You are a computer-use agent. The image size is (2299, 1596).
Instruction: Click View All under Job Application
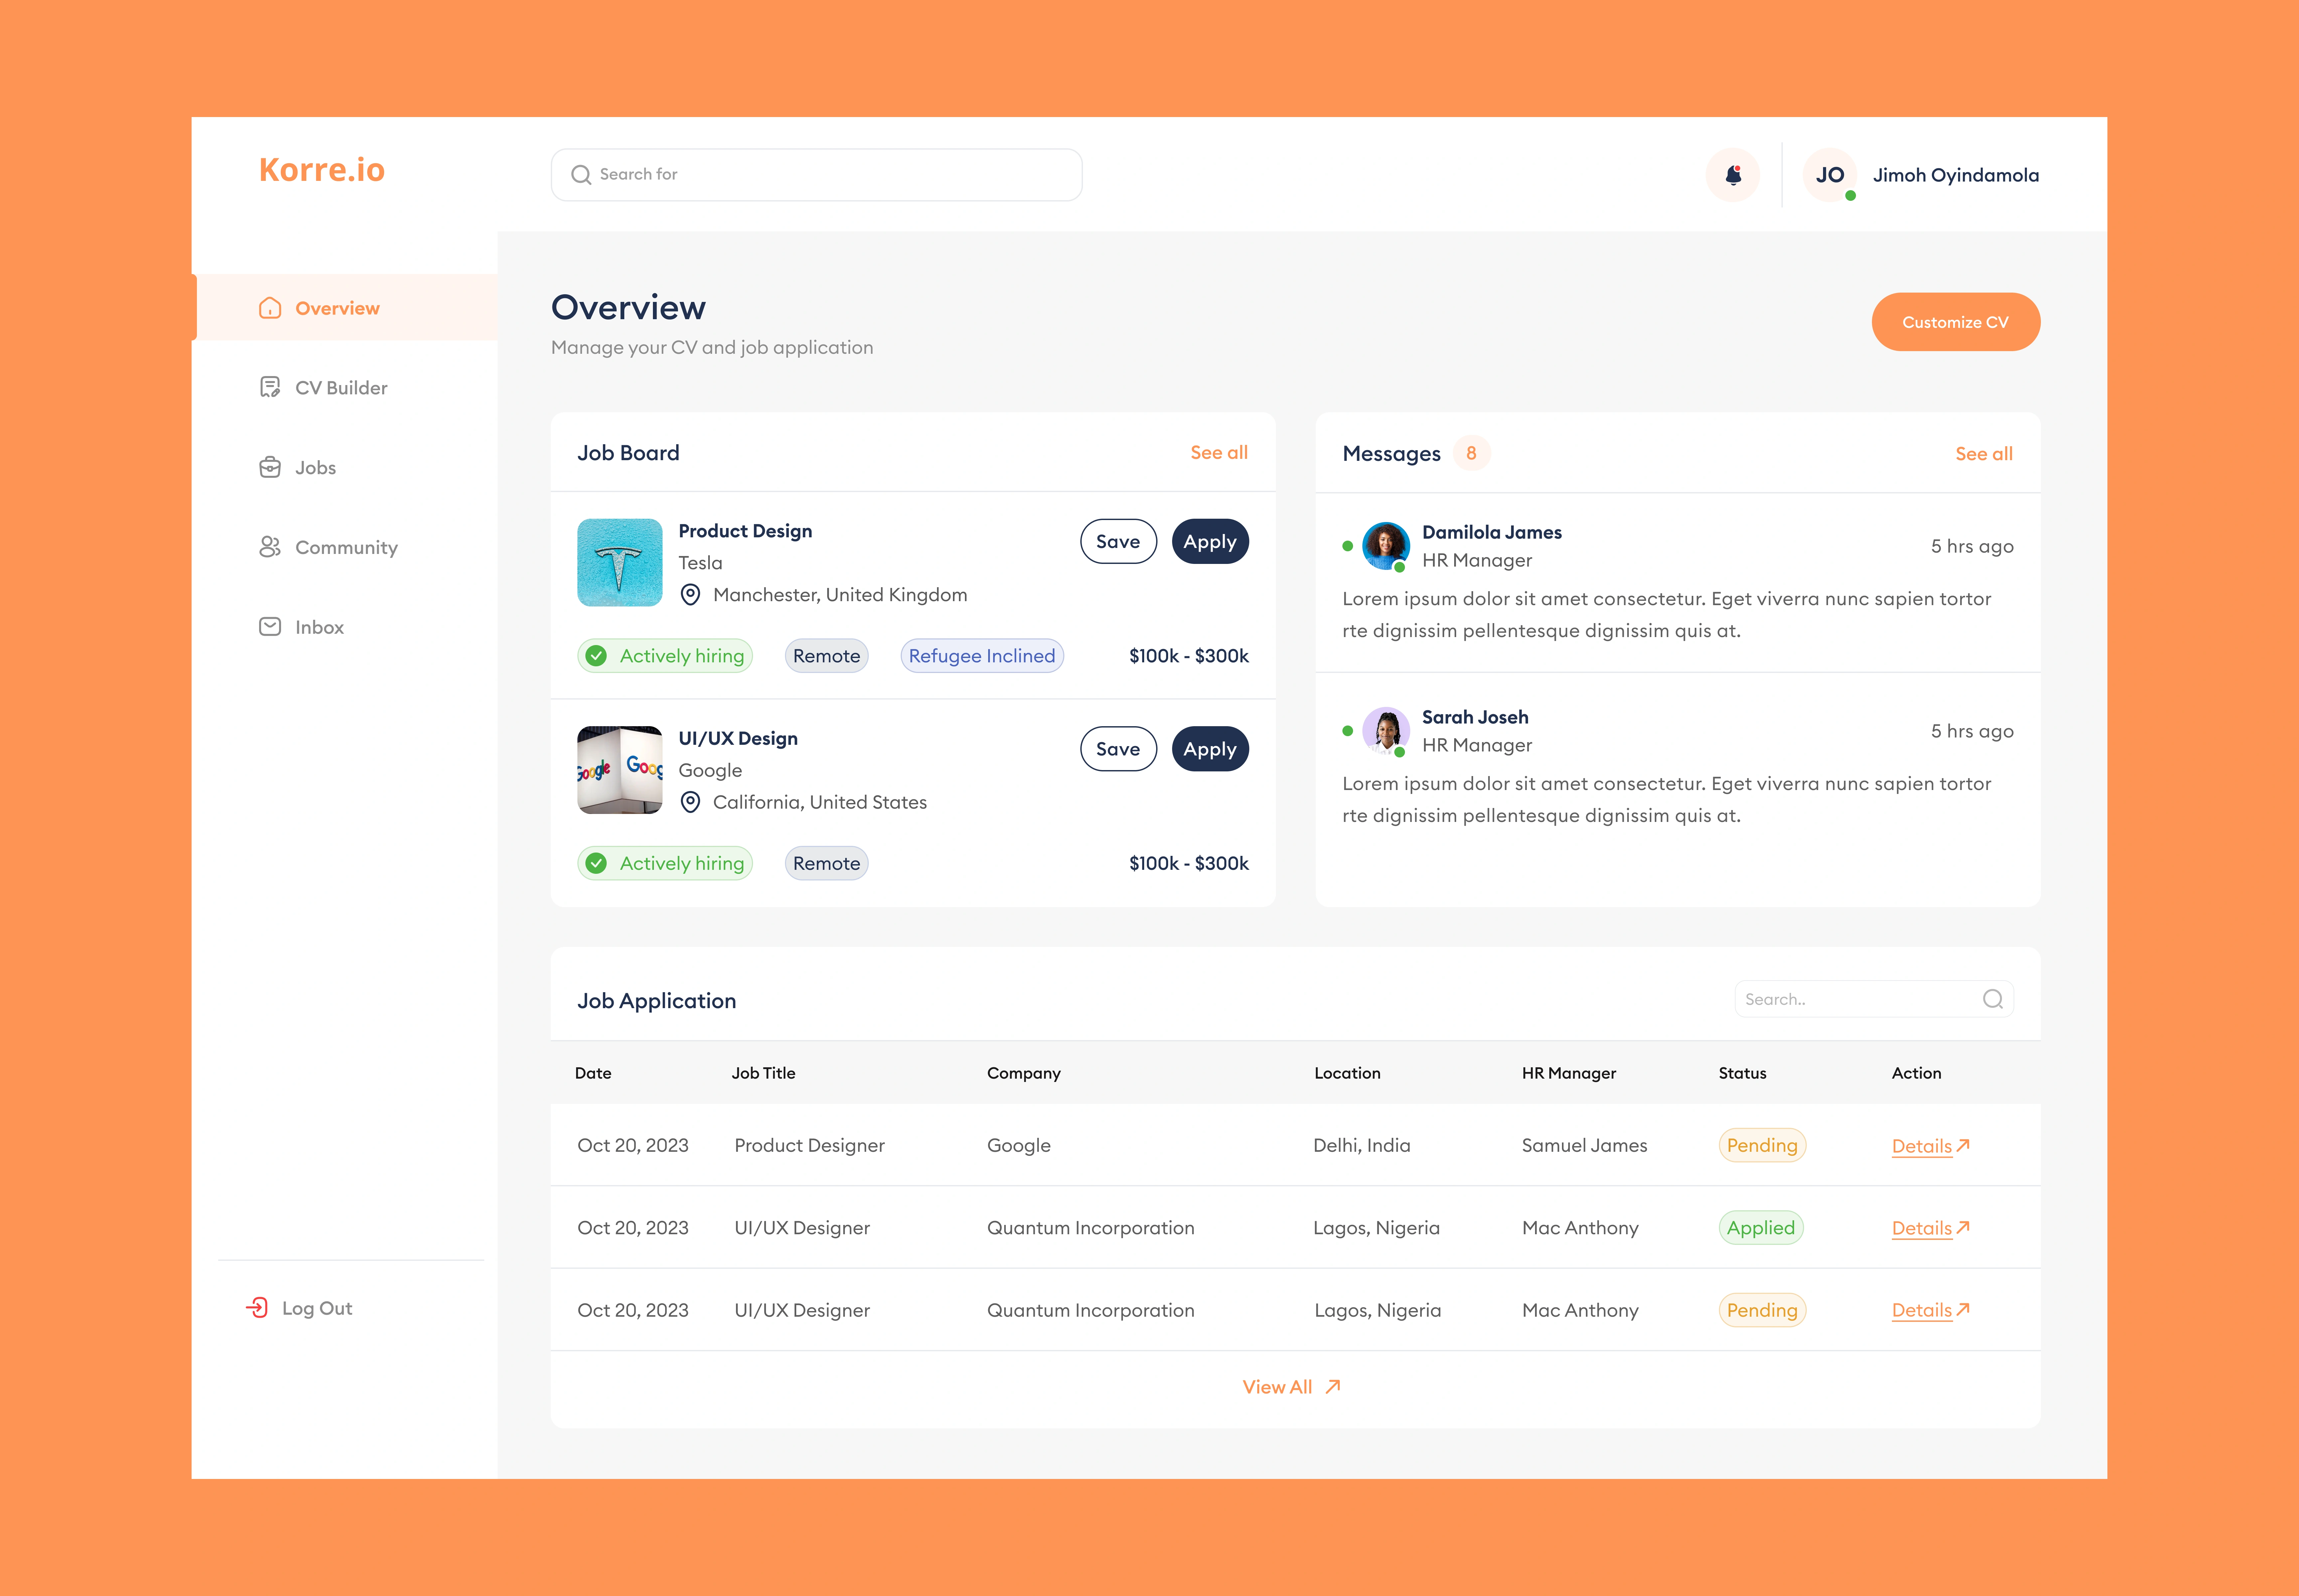click(x=1292, y=1387)
